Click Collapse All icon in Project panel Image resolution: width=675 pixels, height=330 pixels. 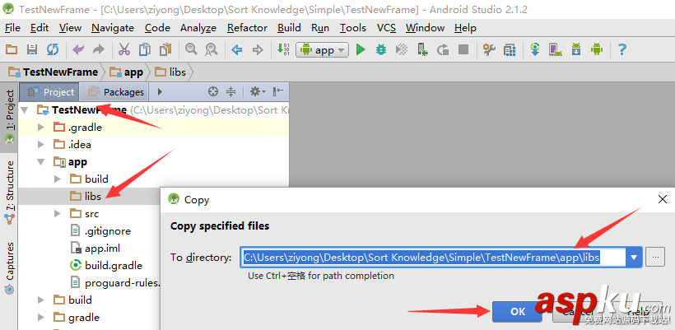coord(231,91)
